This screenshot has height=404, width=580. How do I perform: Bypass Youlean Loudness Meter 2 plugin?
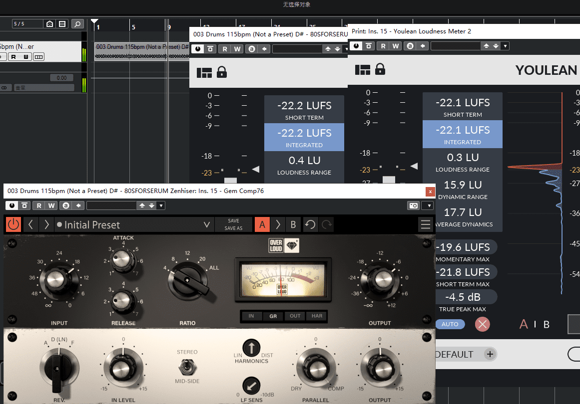coord(356,46)
